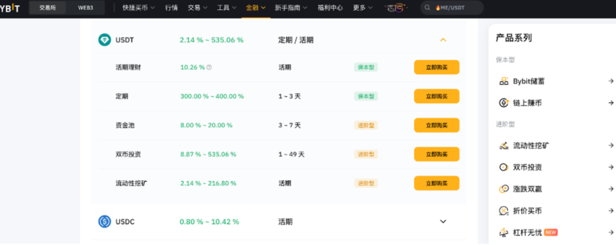Open Bybit储蓄 arrow

[611, 81]
